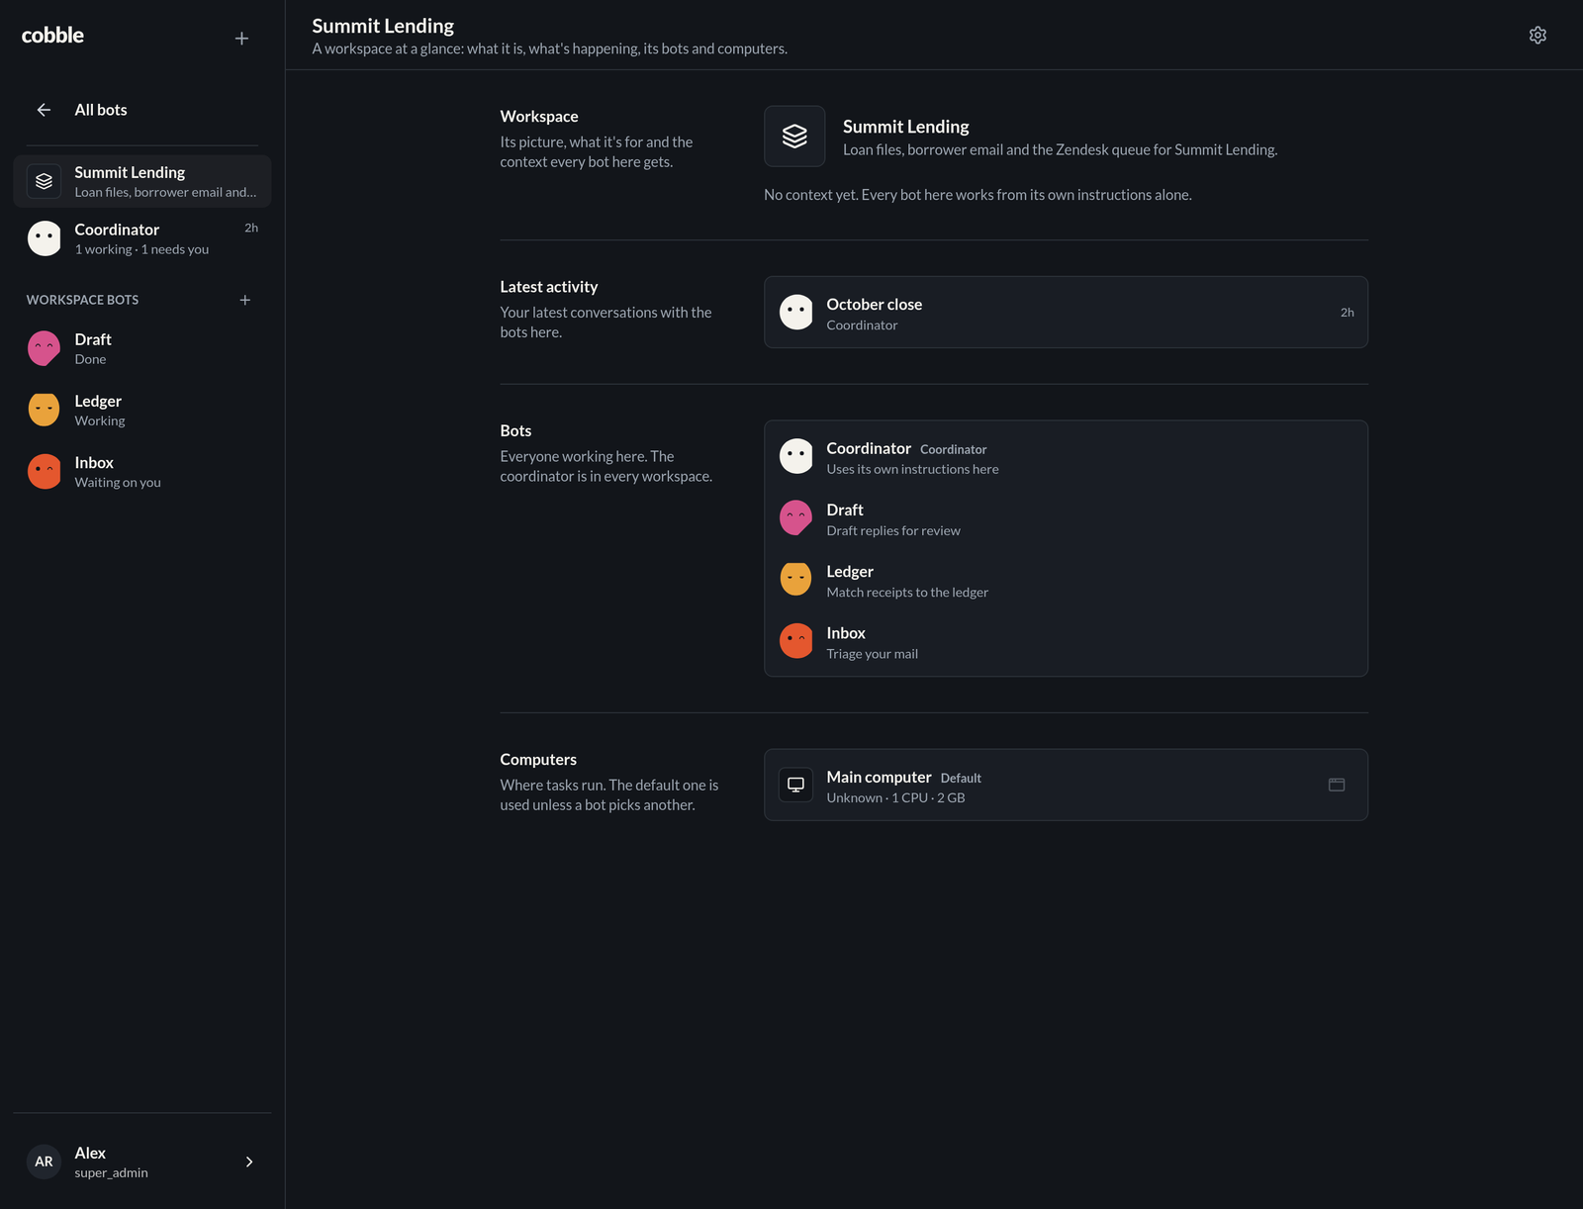The height and width of the screenshot is (1209, 1583).
Task: Click Coordinator avatar in Bots list
Action: [x=795, y=456]
